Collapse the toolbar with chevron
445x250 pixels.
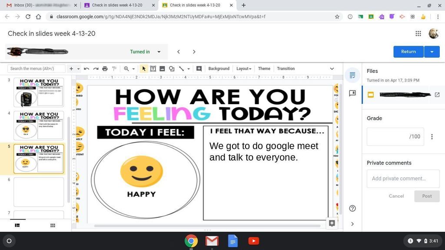click(x=332, y=69)
